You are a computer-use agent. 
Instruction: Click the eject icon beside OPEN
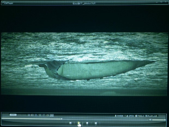pos(127,116)
